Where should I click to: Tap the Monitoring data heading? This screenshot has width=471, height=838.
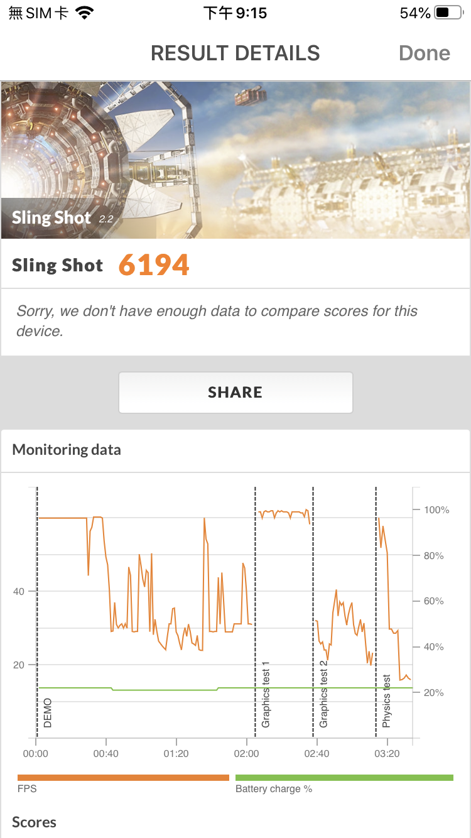point(67,450)
